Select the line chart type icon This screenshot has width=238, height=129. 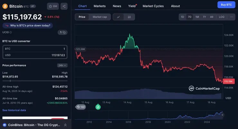(118, 17)
